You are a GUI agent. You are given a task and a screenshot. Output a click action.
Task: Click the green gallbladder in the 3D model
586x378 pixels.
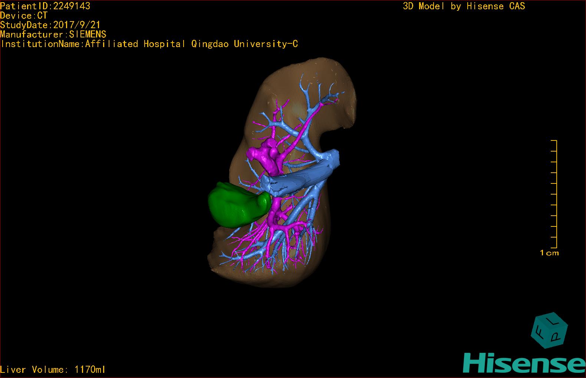tap(239, 204)
